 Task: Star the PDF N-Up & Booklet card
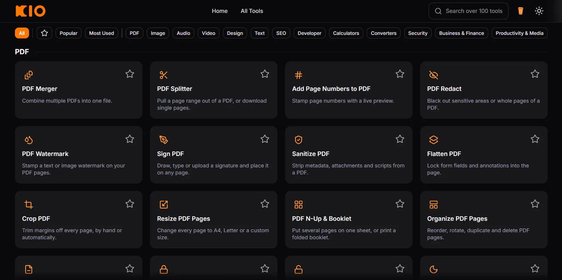(400, 204)
